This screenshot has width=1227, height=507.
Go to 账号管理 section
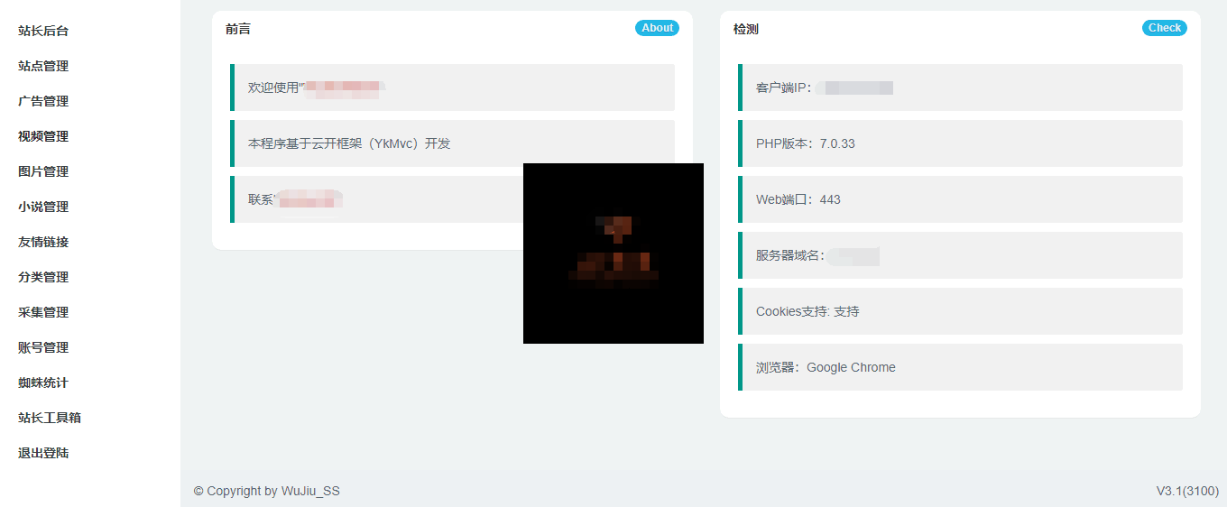(43, 347)
